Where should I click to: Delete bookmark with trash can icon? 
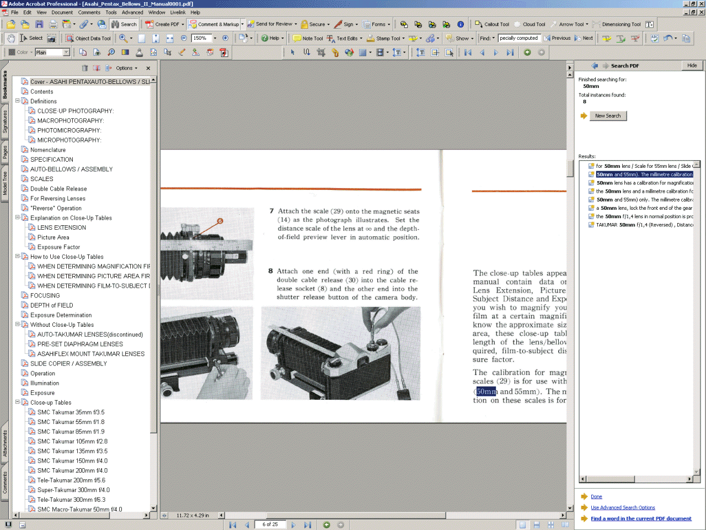pos(85,68)
